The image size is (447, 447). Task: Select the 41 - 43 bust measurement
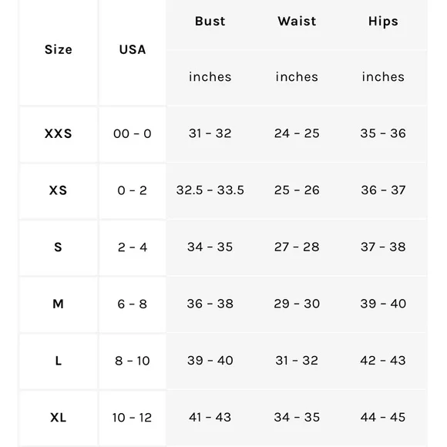[x=210, y=418]
